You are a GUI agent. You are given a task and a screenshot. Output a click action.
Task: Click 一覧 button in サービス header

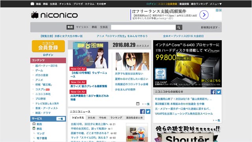61,119
